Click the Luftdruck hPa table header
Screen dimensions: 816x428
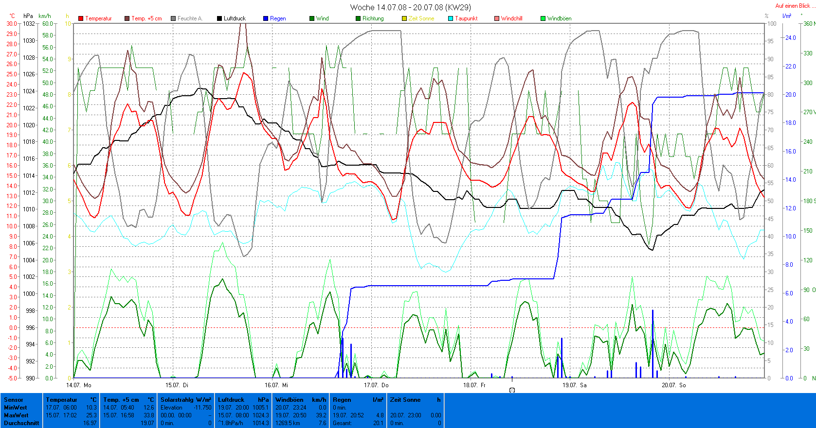point(243,400)
